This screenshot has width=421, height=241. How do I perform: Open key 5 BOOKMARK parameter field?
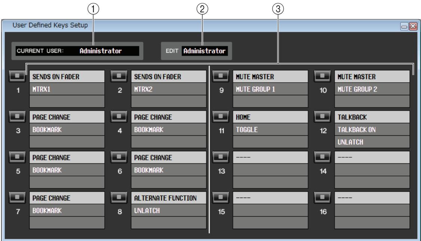(x=67, y=170)
